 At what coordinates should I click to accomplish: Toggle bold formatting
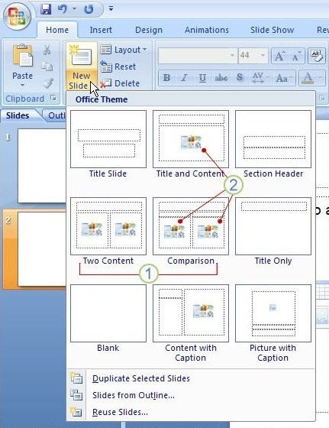(x=166, y=78)
